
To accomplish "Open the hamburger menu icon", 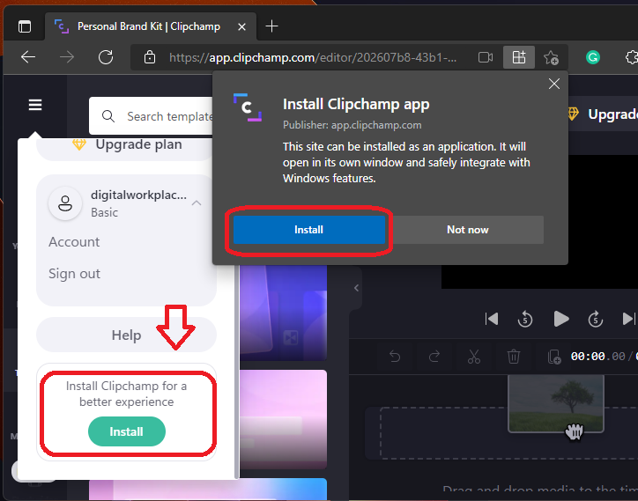I will pyautogui.click(x=35, y=105).
